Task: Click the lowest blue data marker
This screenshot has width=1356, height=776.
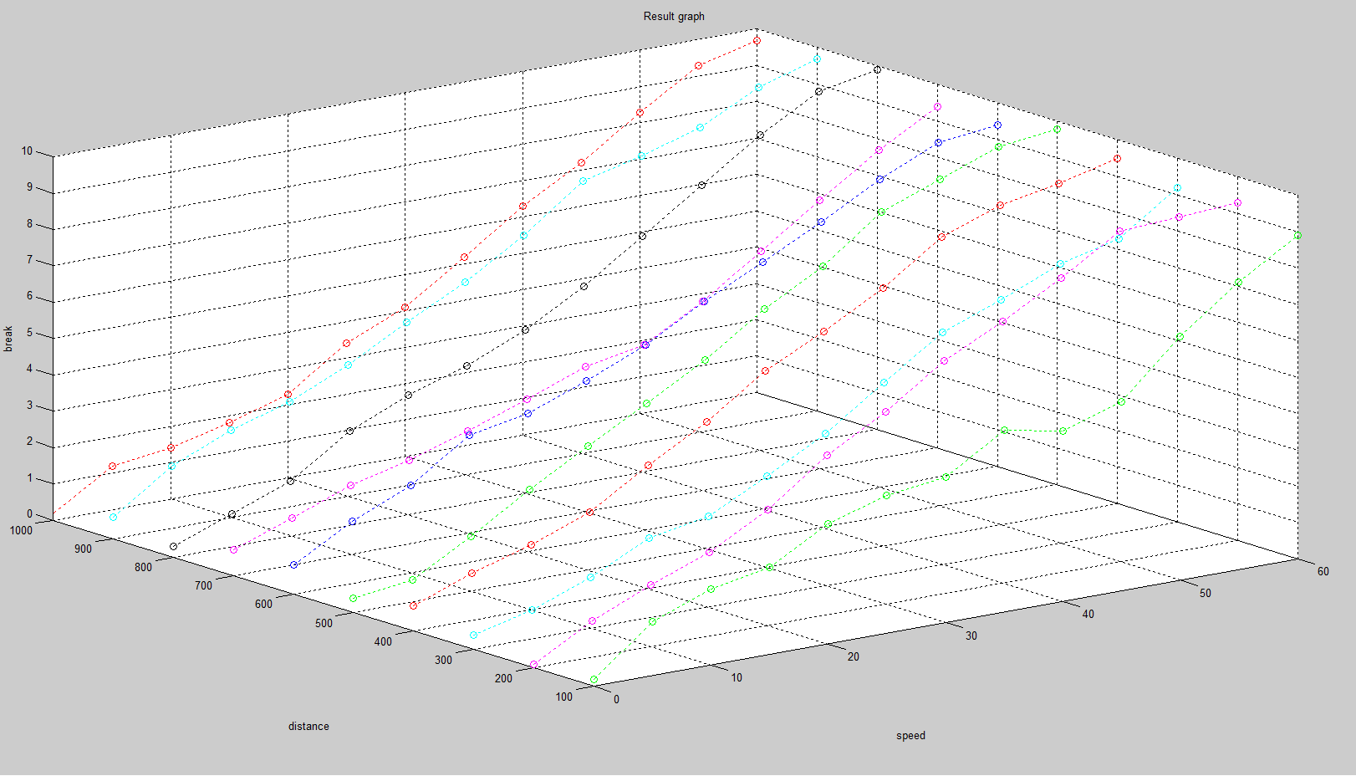Action: (x=293, y=565)
